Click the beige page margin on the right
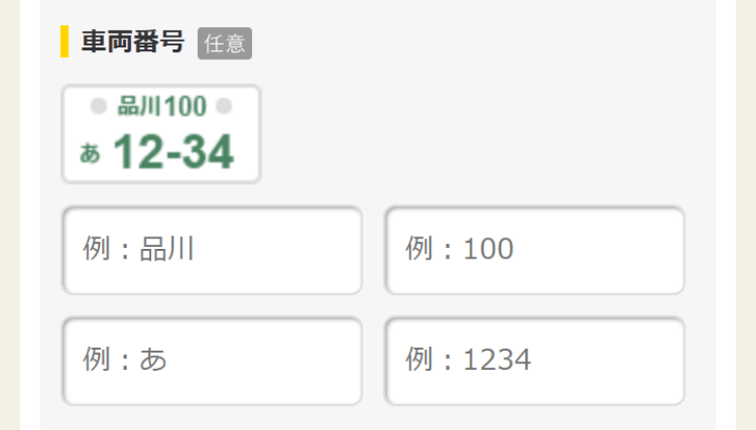Viewport: 756px width, 430px height. click(736, 213)
